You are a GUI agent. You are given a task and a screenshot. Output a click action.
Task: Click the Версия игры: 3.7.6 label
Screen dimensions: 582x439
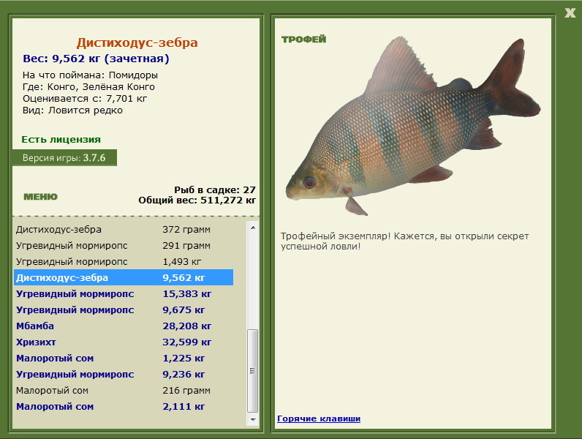pos(64,158)
